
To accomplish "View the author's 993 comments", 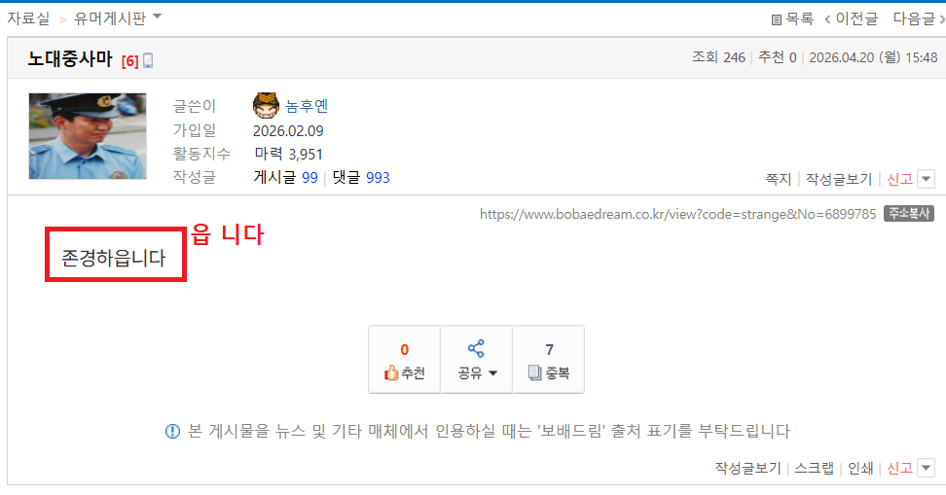I will point(378,178).
